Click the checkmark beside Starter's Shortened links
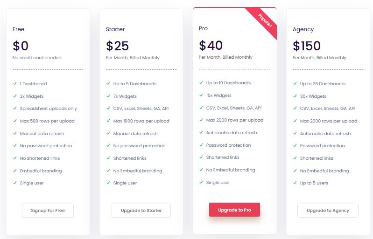Viewport: 373px width, 239px height. pos(109,158)
